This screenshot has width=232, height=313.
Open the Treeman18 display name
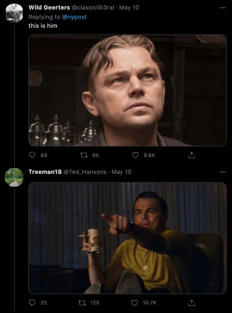(45, 172)
